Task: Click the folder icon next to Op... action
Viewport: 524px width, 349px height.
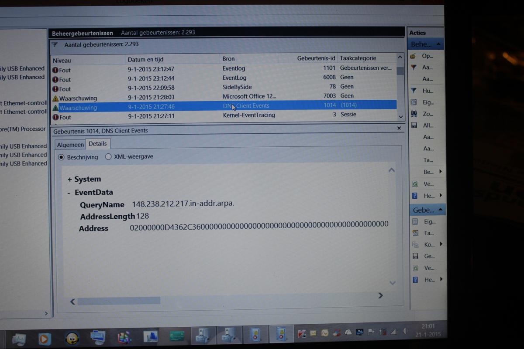Action: [x=413, y=56]
